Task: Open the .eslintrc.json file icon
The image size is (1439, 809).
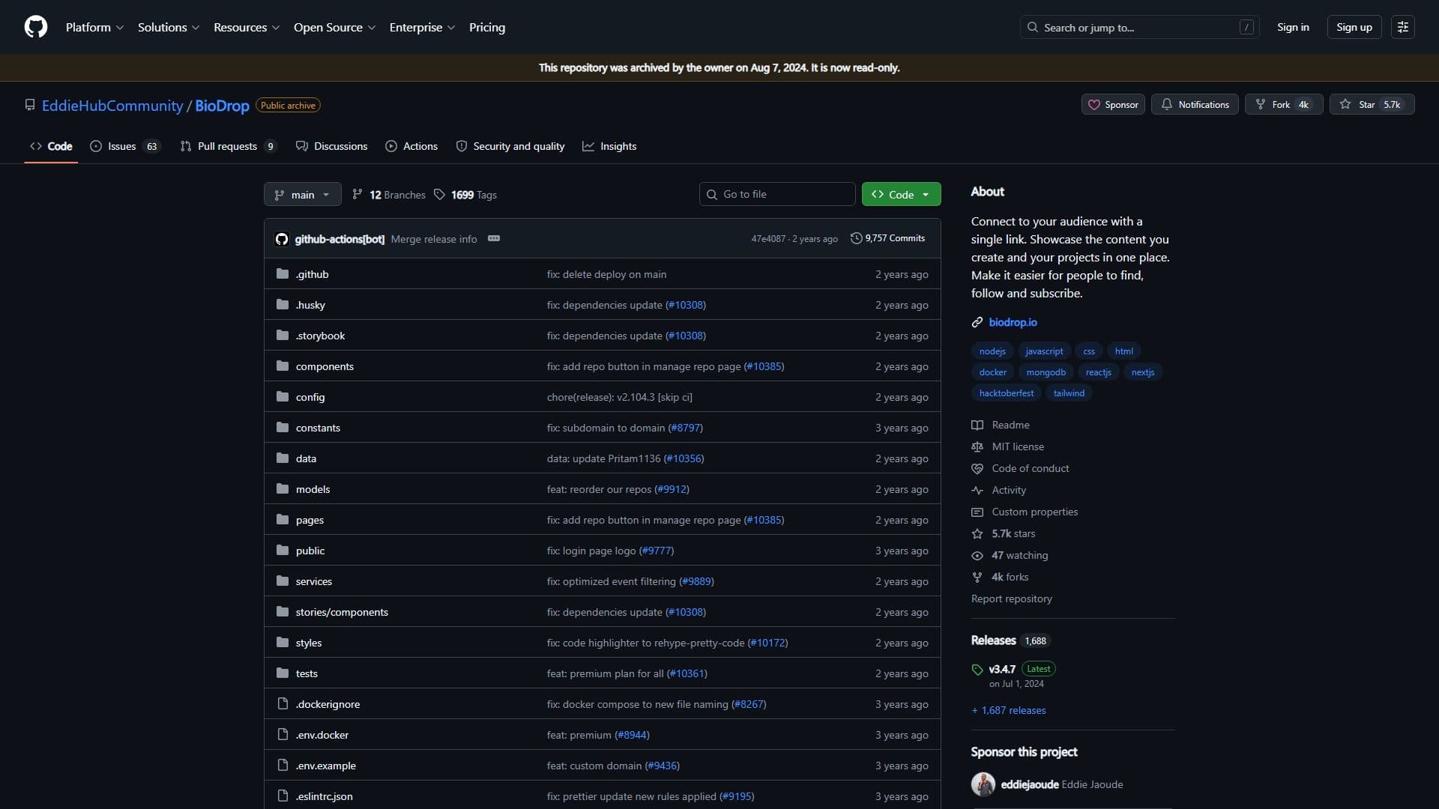Action: (x=283, y=796)
